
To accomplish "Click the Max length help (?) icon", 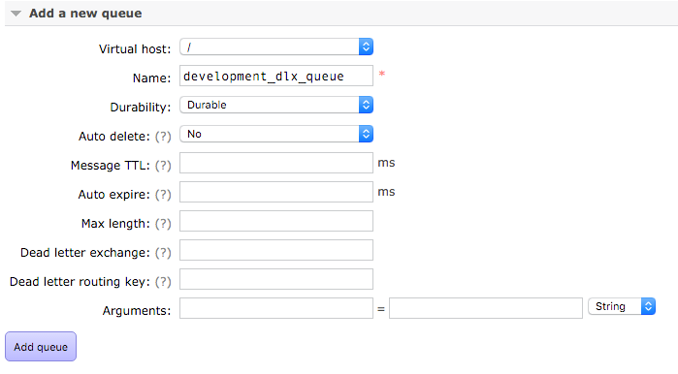I will pyautogui.click(x=163, y=224).
